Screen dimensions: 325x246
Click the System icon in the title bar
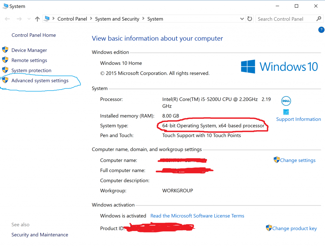coord(5,6)
